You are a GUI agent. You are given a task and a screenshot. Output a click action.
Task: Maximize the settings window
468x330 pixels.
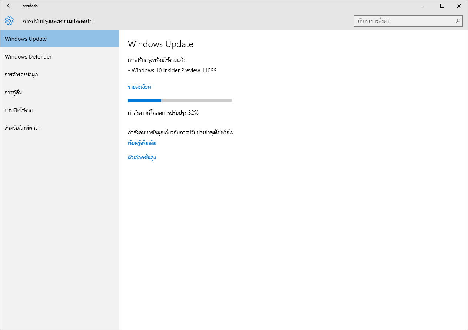pyautogui.click(x=442, y=6)
